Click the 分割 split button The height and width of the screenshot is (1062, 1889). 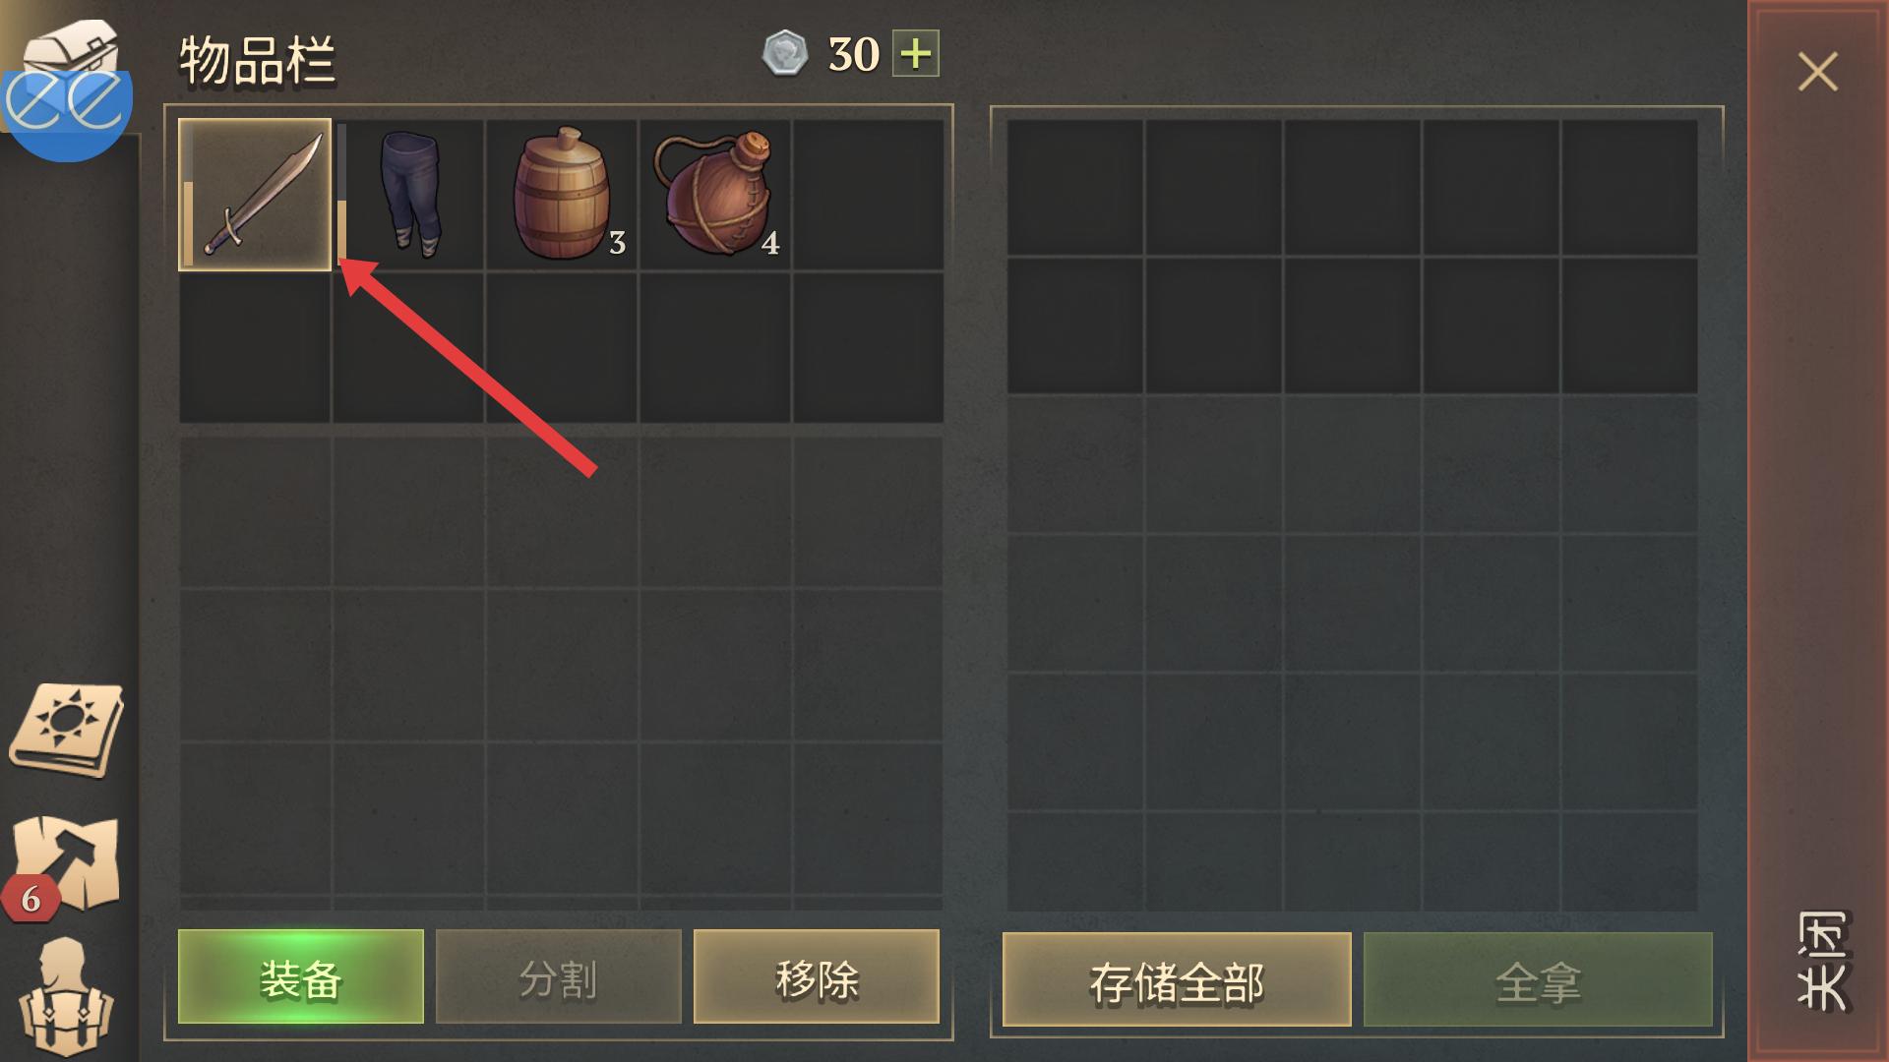click(559, 976)
